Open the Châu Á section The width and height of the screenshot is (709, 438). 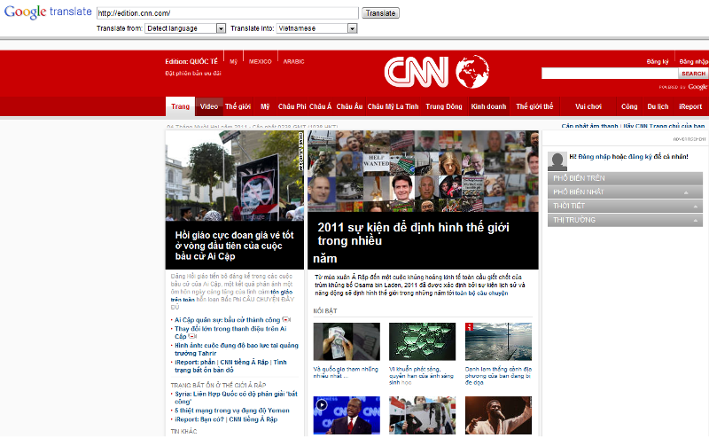click(320, 106)
